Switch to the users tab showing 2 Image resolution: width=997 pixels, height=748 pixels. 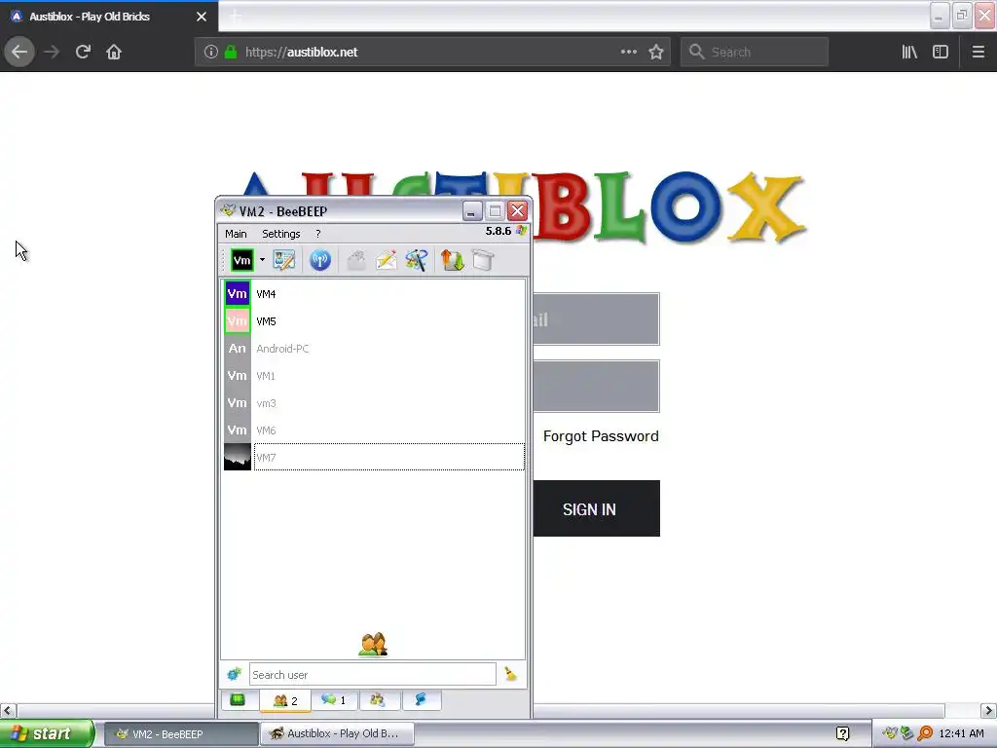pos(285,700)
